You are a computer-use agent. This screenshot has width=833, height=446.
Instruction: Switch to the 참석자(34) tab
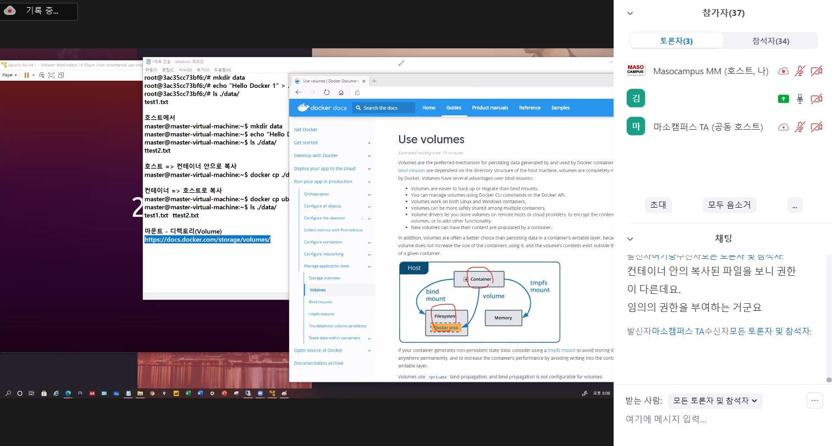coord(770,41)
